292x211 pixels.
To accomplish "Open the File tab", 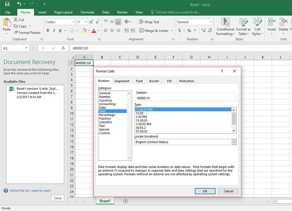I will pos(8,12).
